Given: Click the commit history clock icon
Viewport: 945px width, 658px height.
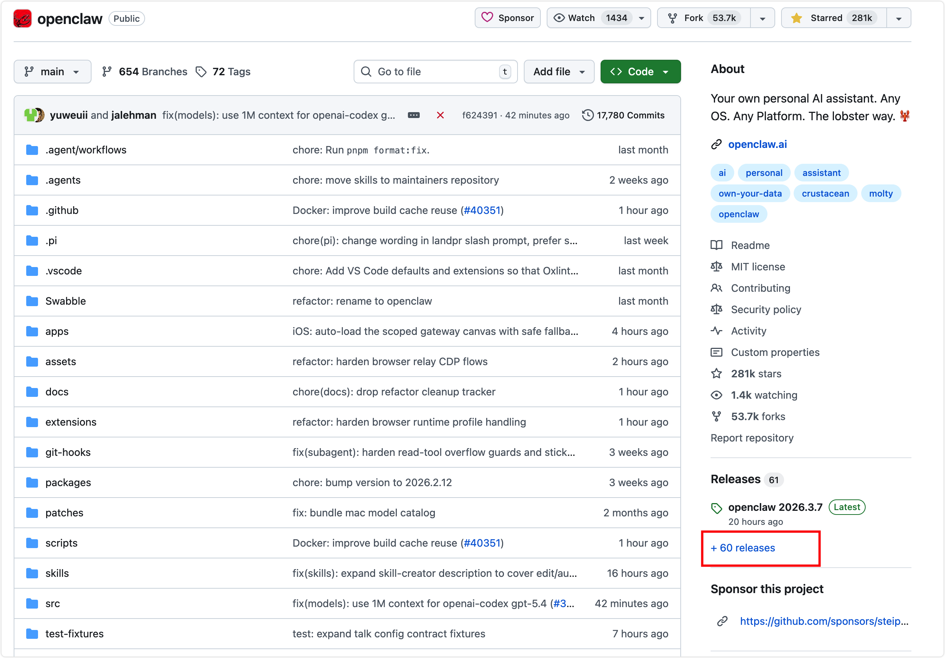Looking at the screenshot, I should point(587,115).
